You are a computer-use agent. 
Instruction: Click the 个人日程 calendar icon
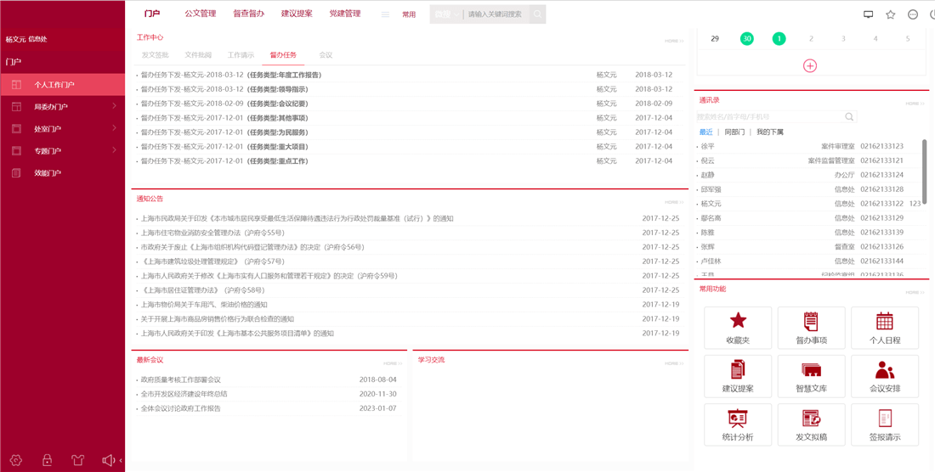884,327
